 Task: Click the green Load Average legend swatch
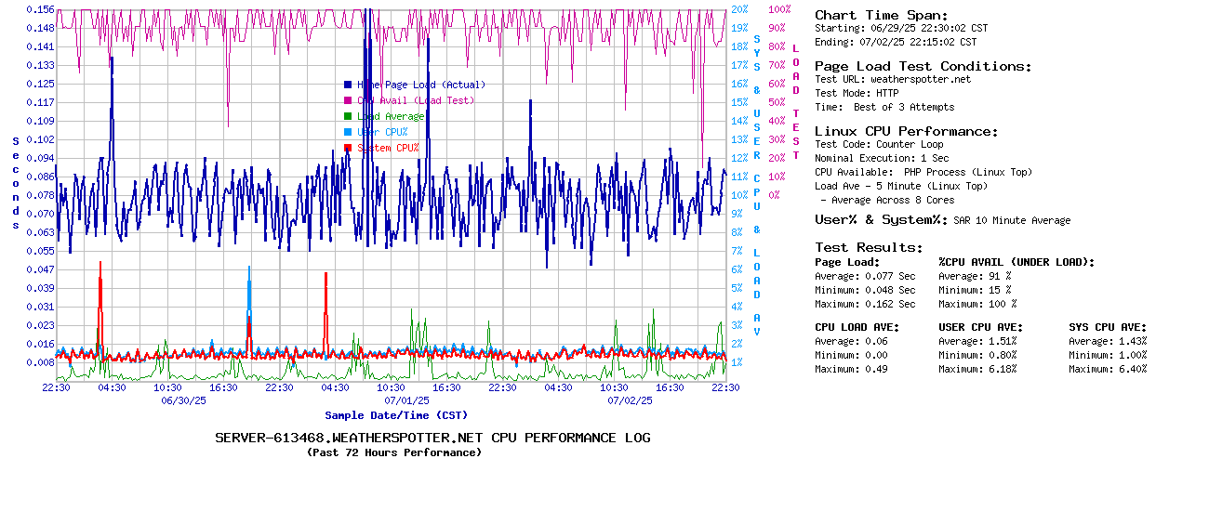pos(348,116)
